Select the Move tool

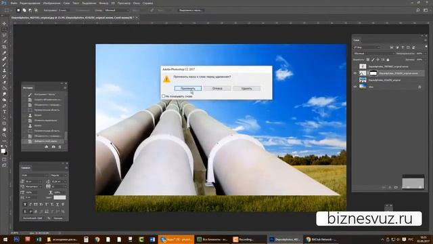tap(4, 24)
